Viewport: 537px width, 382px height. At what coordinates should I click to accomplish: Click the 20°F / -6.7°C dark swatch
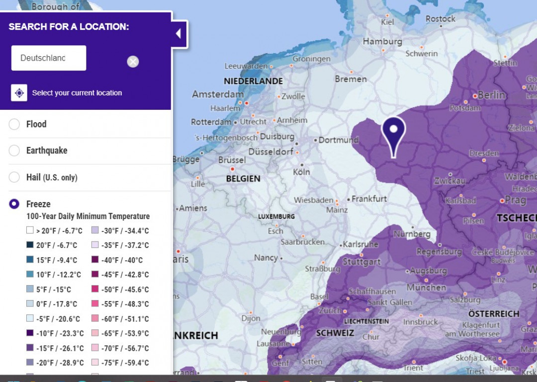tap(30, 245)
